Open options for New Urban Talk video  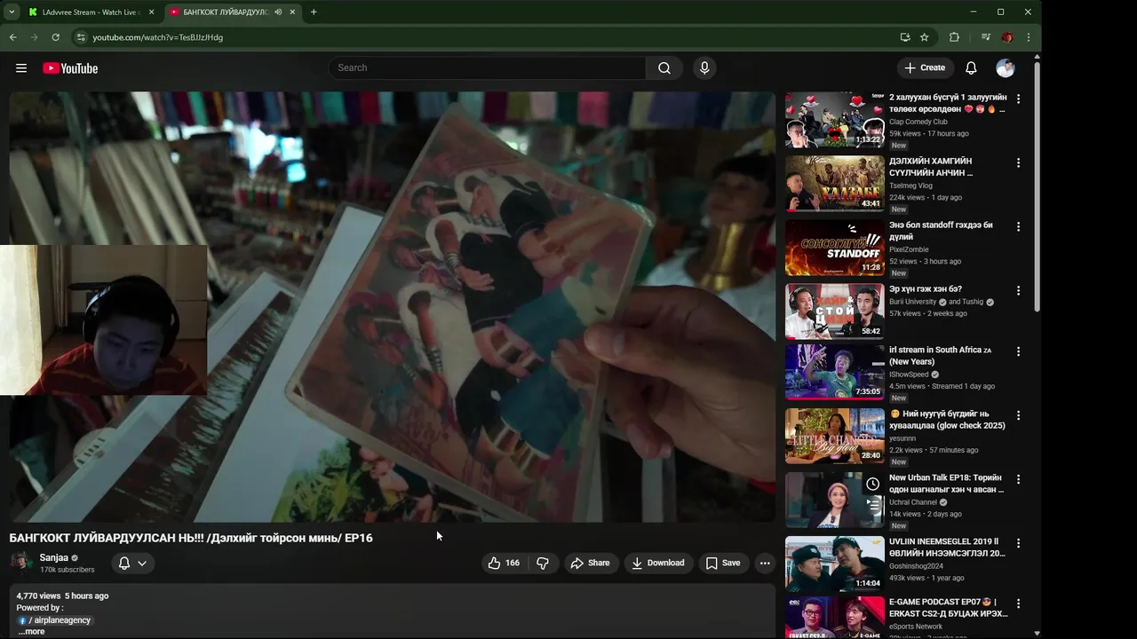(x=1019, y=479)
